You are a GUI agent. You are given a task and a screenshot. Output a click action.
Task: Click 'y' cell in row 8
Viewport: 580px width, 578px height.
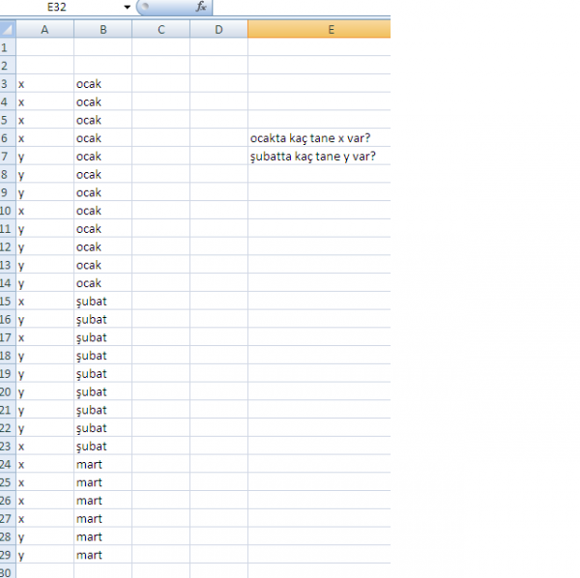click(44, 174)
